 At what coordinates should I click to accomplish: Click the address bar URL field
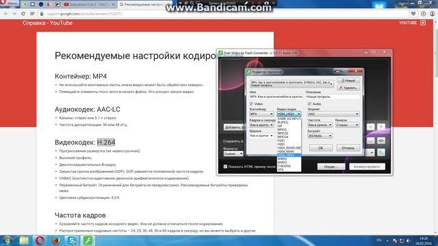[x=224, y=14]
